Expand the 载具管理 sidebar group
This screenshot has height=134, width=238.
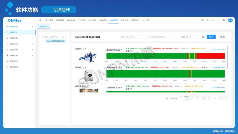32,61
